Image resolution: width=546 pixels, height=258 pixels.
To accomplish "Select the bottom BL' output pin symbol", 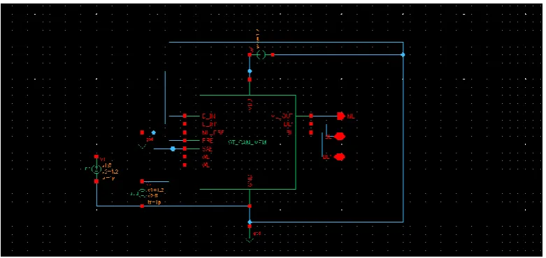I will point(340,157).
